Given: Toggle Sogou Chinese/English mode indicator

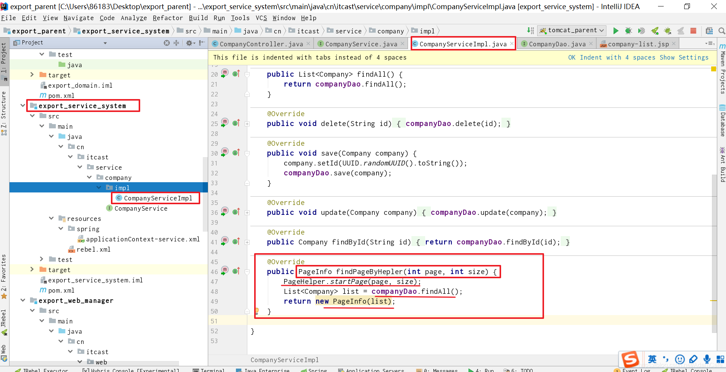Looking at the screenshot, I should [652, 359].
